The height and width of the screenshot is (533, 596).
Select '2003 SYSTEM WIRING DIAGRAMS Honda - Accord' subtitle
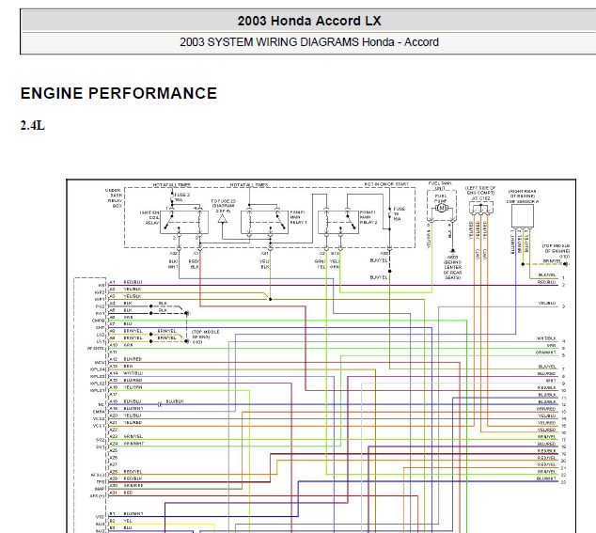pyautogui.click(x=309, y=41)
